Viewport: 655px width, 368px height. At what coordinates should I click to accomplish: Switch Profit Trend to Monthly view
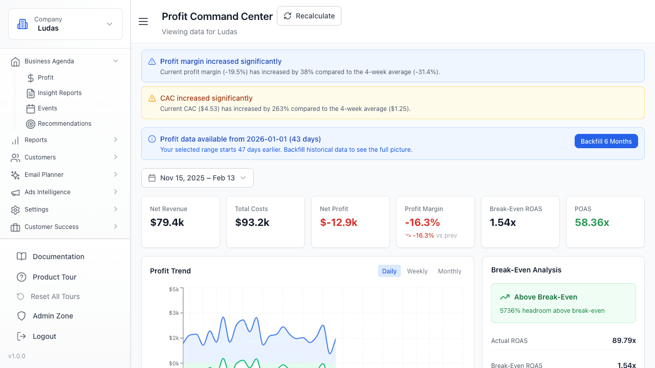coord(449,271)
